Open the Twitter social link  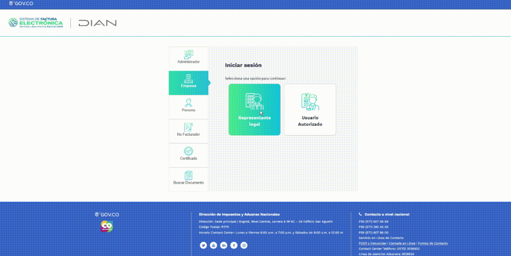point(203,245)
